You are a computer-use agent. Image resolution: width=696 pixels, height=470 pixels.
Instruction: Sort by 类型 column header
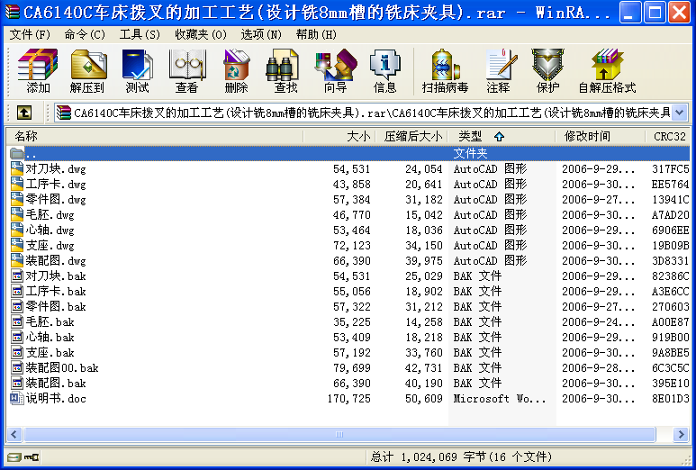[502, 136]
